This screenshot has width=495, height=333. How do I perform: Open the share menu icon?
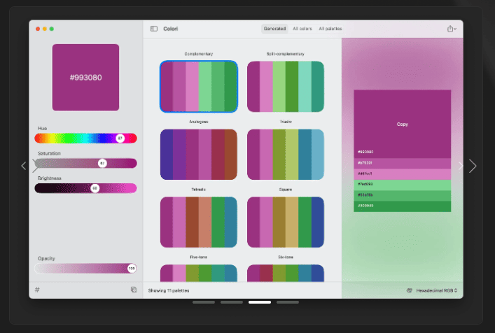(x=452, y=29)
